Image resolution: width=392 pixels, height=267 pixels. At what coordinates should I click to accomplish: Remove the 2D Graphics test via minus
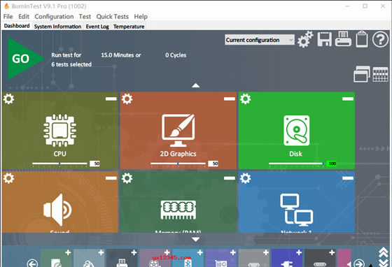[230, 99]
